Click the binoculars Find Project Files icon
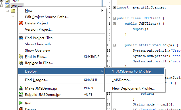 tap(21, 38)
